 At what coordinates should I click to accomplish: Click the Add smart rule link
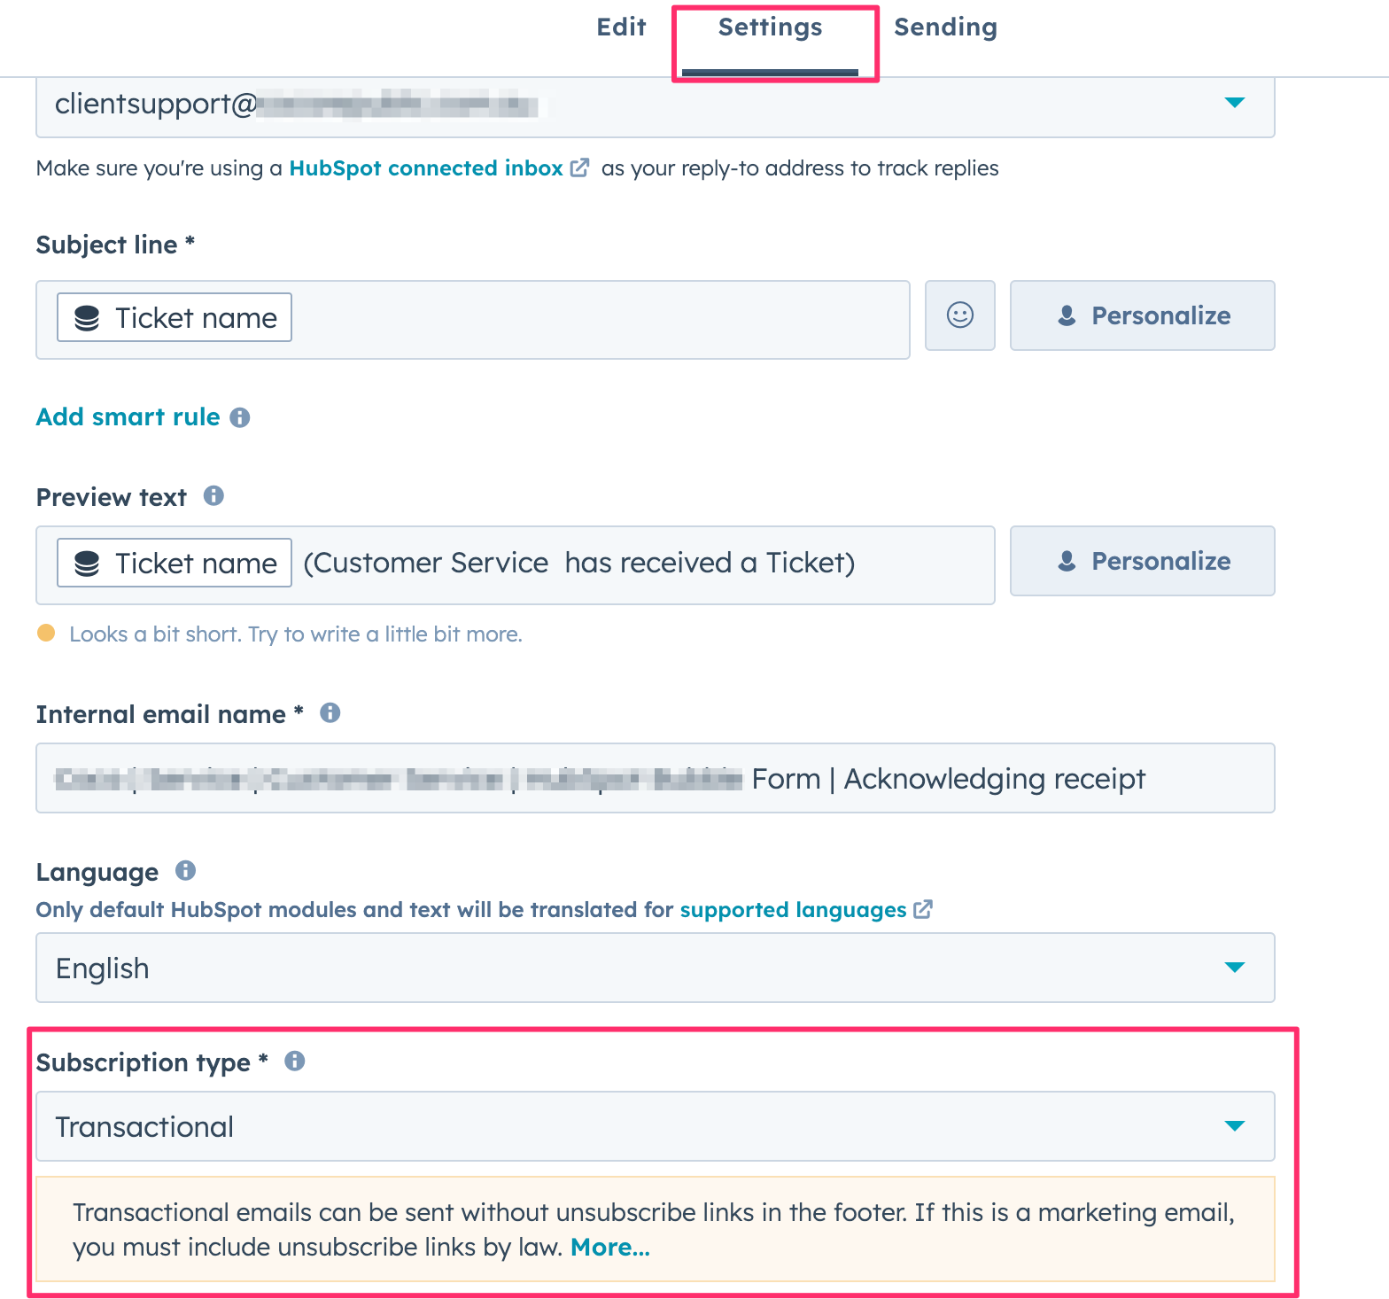(128, 417)
